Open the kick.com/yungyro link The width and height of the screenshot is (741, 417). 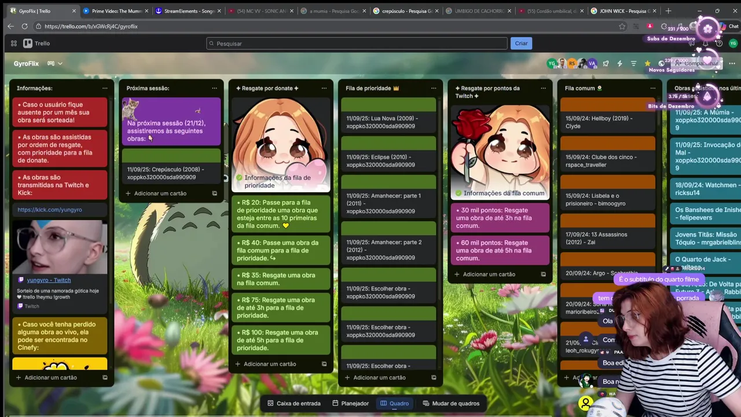[50, 210]
